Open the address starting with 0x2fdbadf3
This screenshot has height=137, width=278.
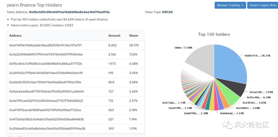(x=47, y=129)
